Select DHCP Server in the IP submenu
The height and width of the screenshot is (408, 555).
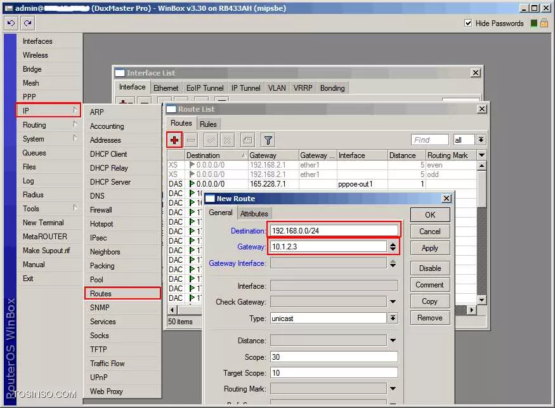coord(122,181)
